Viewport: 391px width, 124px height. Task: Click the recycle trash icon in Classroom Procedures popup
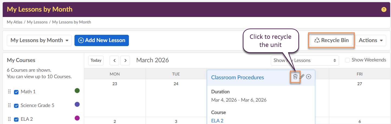[295, 77]
